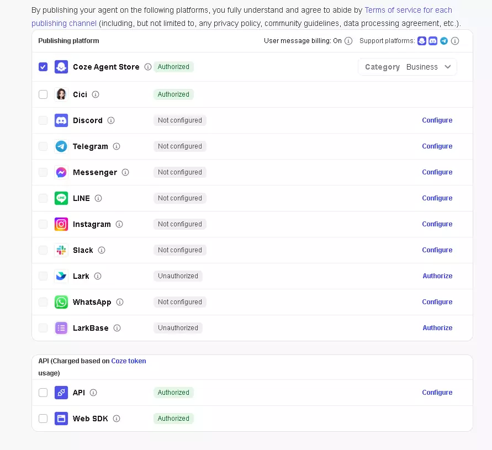Click info icon next to Coze Agent Store
Viewport: 492px width, 450px height.
[x=148, y=67]
